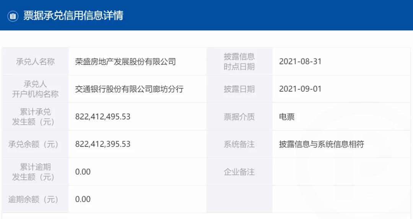The image size is (413, 219).
Task: Click the 票据介质 value 电票
Action: click(287, 117)
